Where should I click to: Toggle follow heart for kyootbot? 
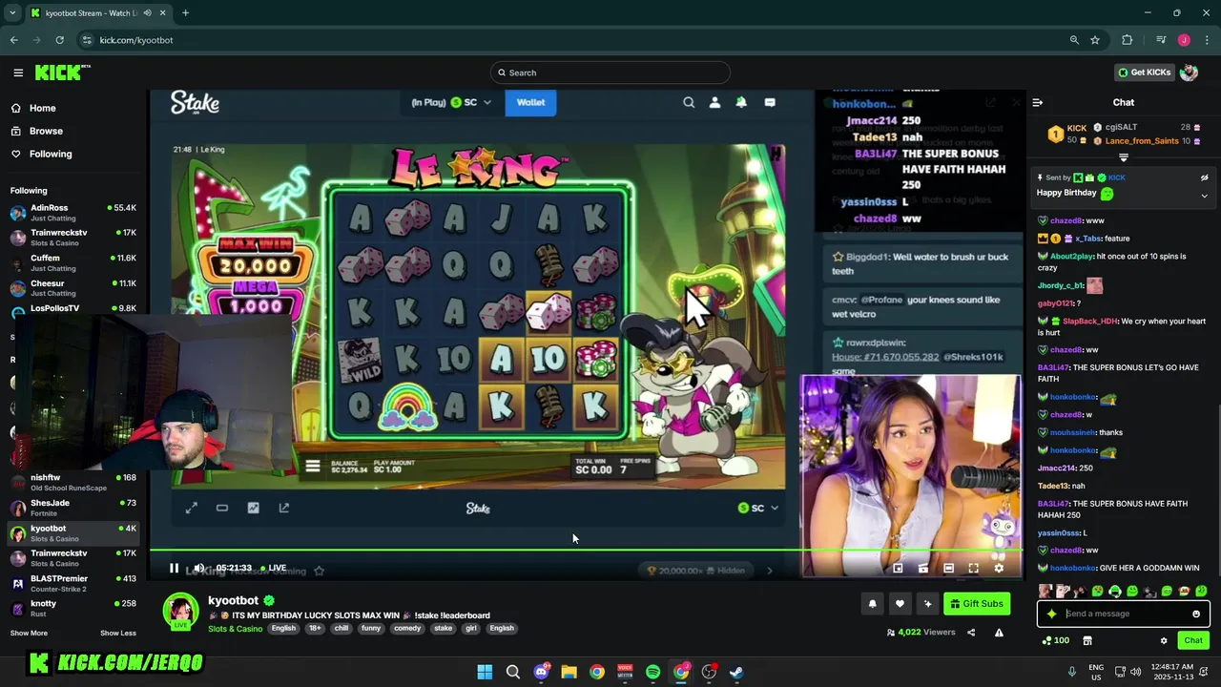tap(900, 603)
